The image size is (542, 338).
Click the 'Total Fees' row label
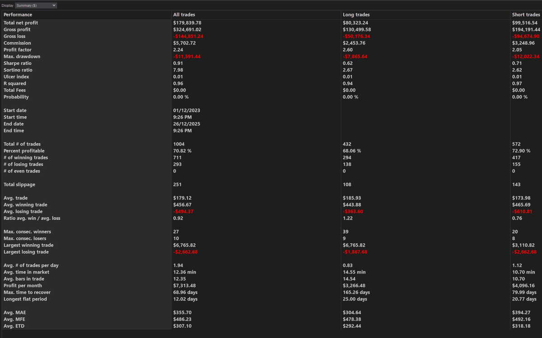pos(14,90)
